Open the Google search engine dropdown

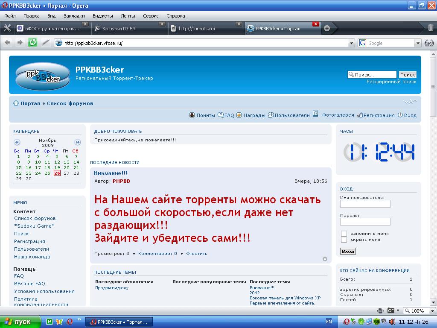[418, 43]
